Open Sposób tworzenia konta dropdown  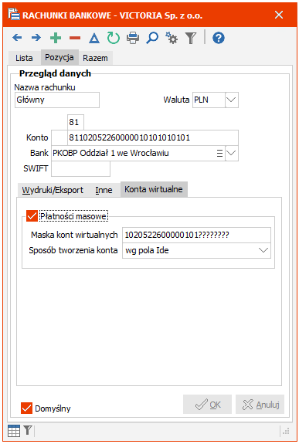coord(263,250)
